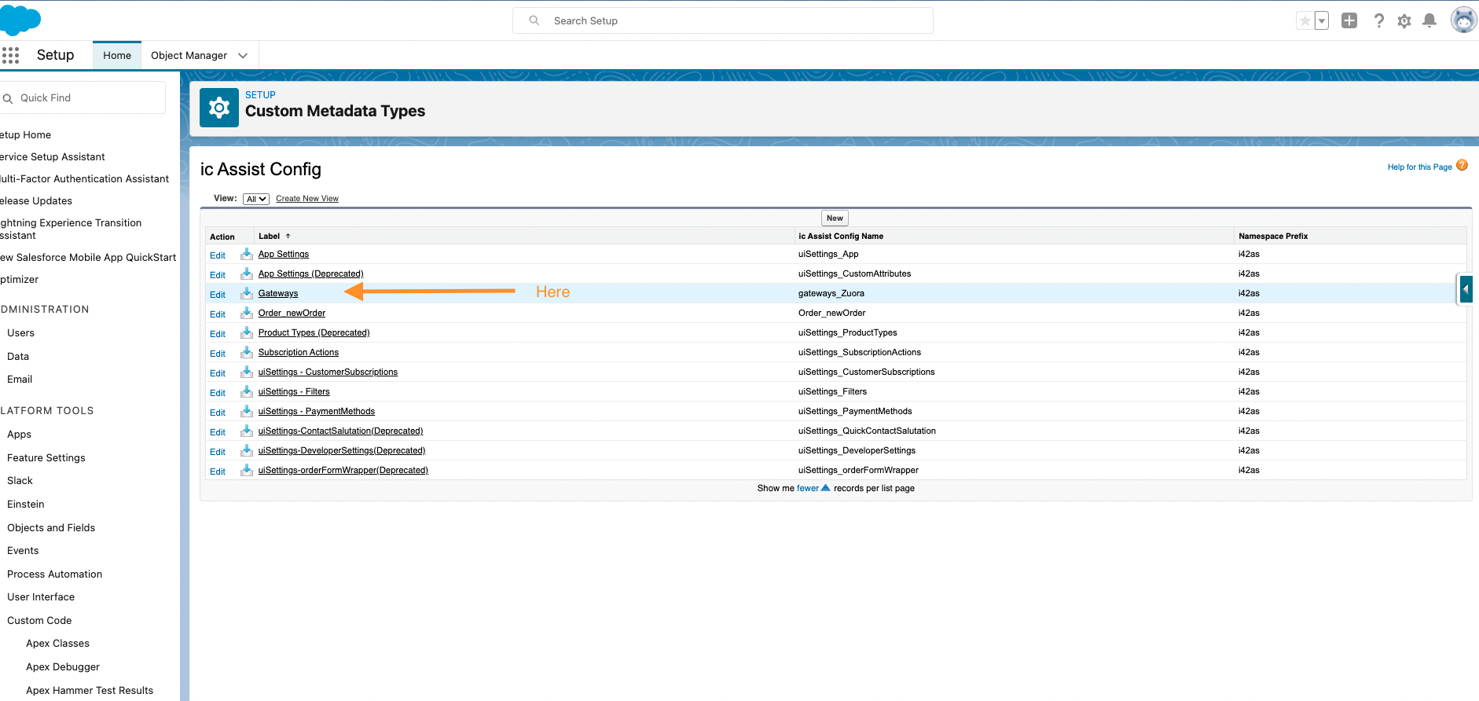Screen dimensions: 1479x701
Task: Click download icon for uiSettings-DeveloperSettings(Deprecated) row
Action: (x=247, y=450)
